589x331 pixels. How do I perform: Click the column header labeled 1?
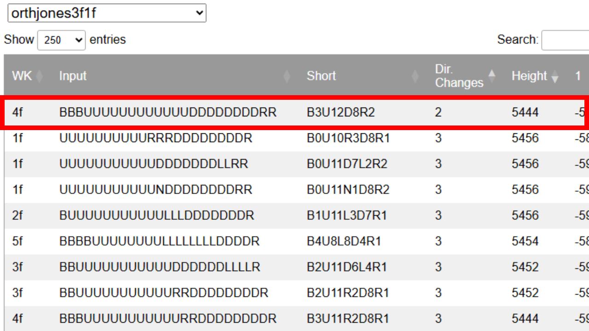tap(577, 76)
